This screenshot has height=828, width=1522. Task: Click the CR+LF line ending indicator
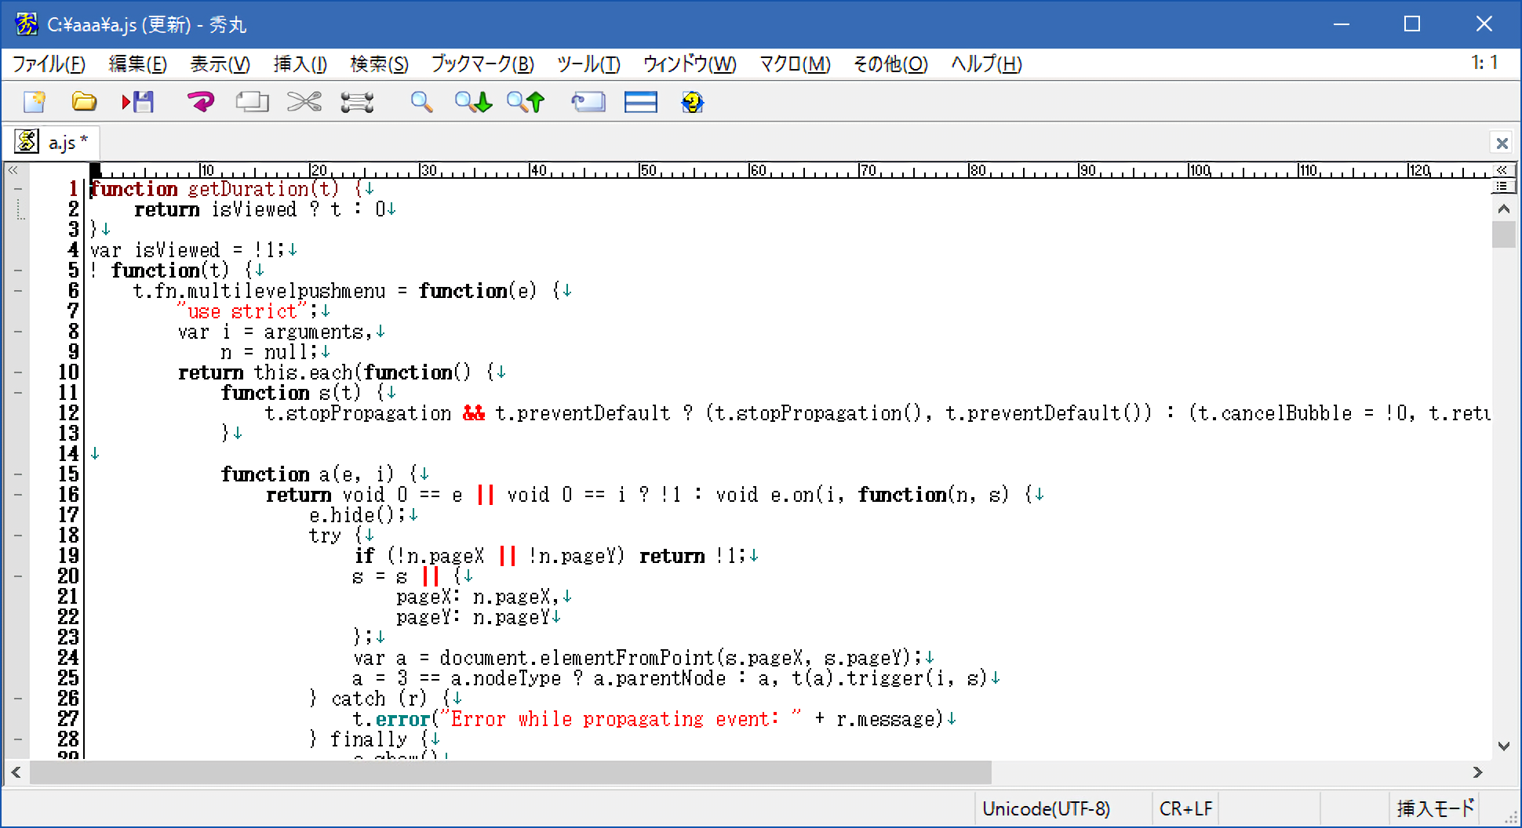click(1185, 808)
